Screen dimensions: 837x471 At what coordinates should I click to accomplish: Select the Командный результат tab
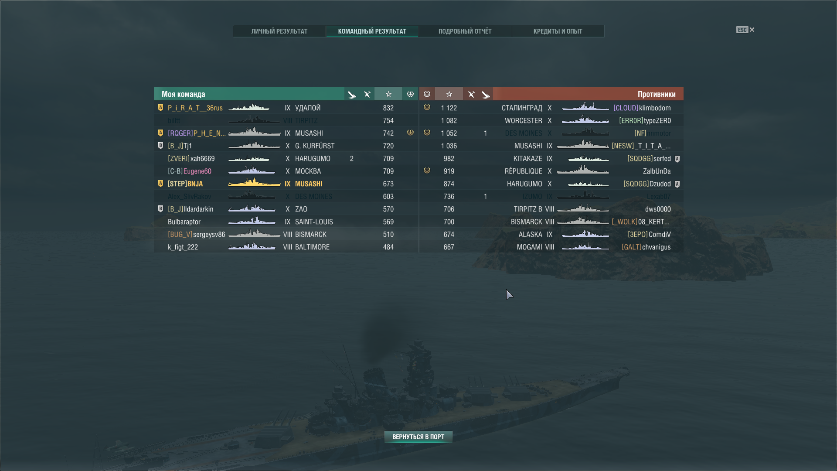pos(372,31)
